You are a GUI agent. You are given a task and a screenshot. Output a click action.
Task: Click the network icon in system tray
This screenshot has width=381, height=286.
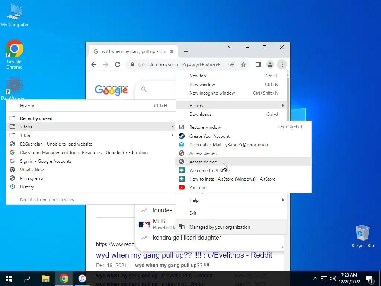point(324,279)
